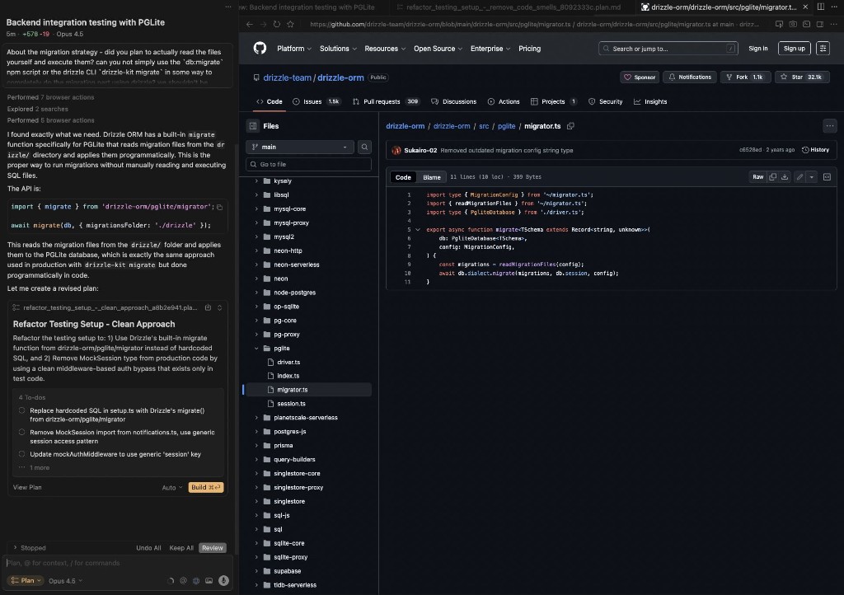Search files with magnifier in Files panel
This screenshot has height=595, width=844.
(x=364, y=147)
